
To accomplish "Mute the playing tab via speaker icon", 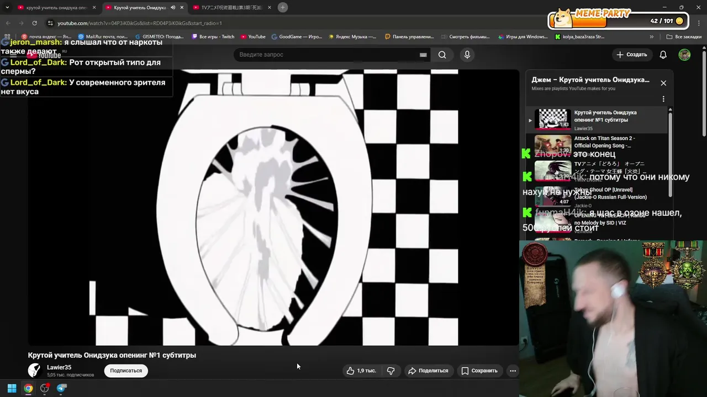I will click(173, 8).
